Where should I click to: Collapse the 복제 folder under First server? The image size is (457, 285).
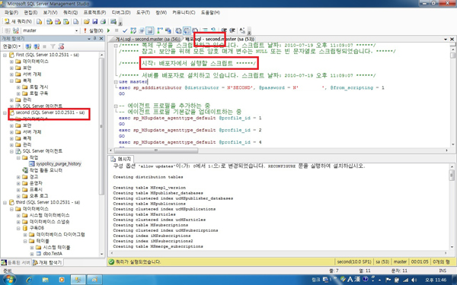coord(11,81)
